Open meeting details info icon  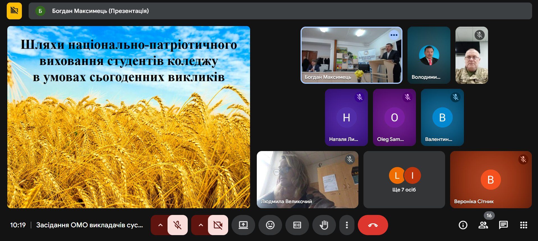click(x=463, y=225)
